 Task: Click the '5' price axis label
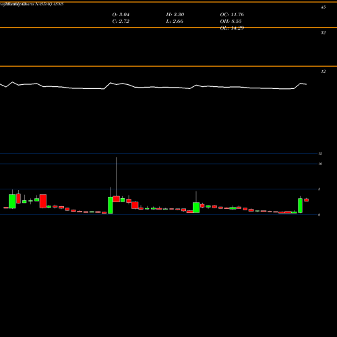click(319, 189)
